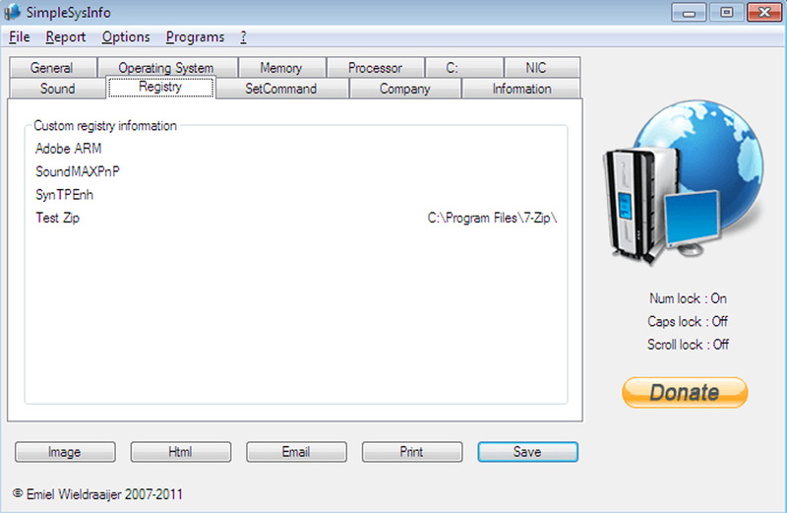Click the SimpleSysInfo title bar icon

12,12
